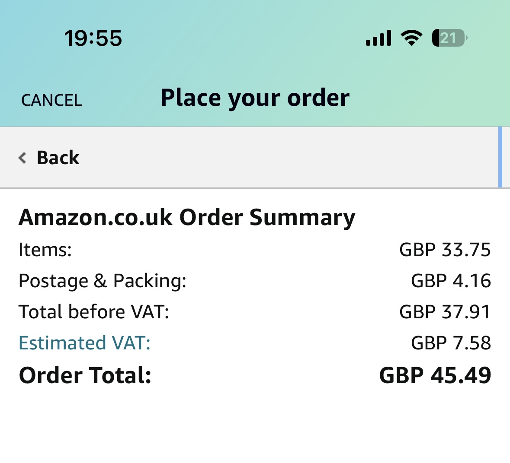The image size is (510, 463).
Task: Tap the CANCEL button
Action: (52, 100)
